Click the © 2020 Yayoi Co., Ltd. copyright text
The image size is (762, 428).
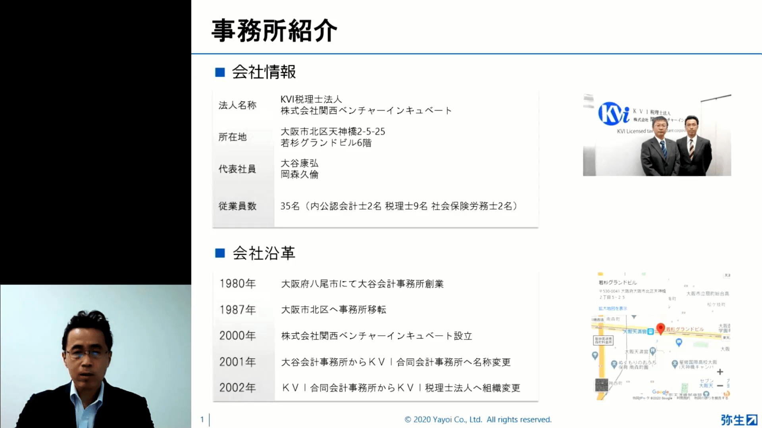(478, 420)
